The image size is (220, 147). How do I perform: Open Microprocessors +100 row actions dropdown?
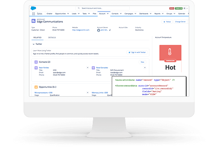tap(88, 93)
